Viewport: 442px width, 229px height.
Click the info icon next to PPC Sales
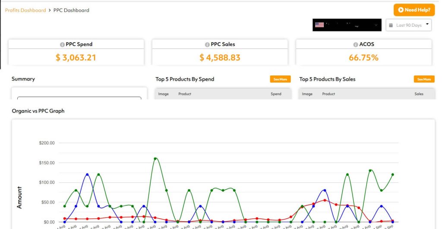pyautogui.click(x=207, y=44)
